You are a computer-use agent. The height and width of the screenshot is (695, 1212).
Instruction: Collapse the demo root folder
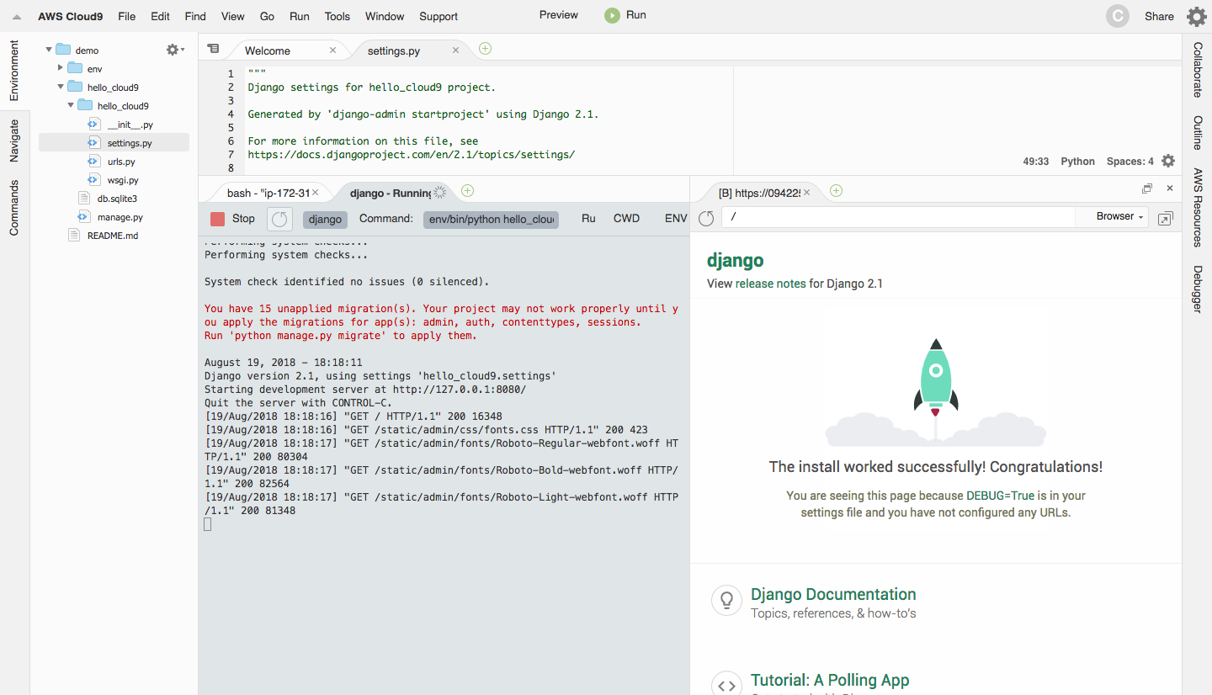pyautogui.click(x=49, y=50)
